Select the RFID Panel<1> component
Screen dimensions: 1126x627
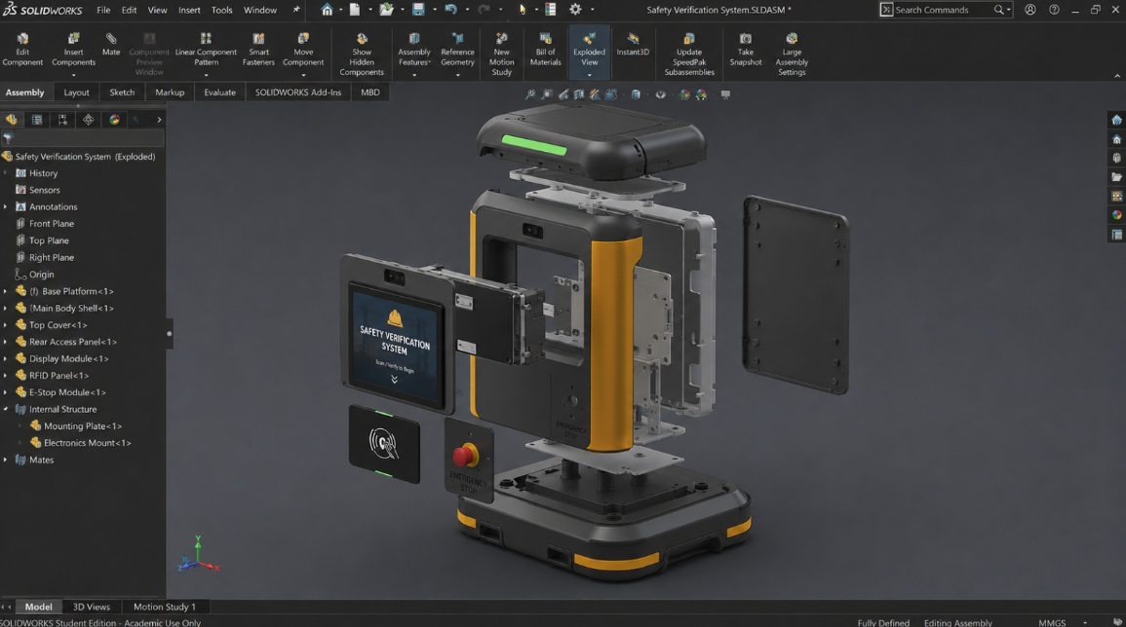58,375
